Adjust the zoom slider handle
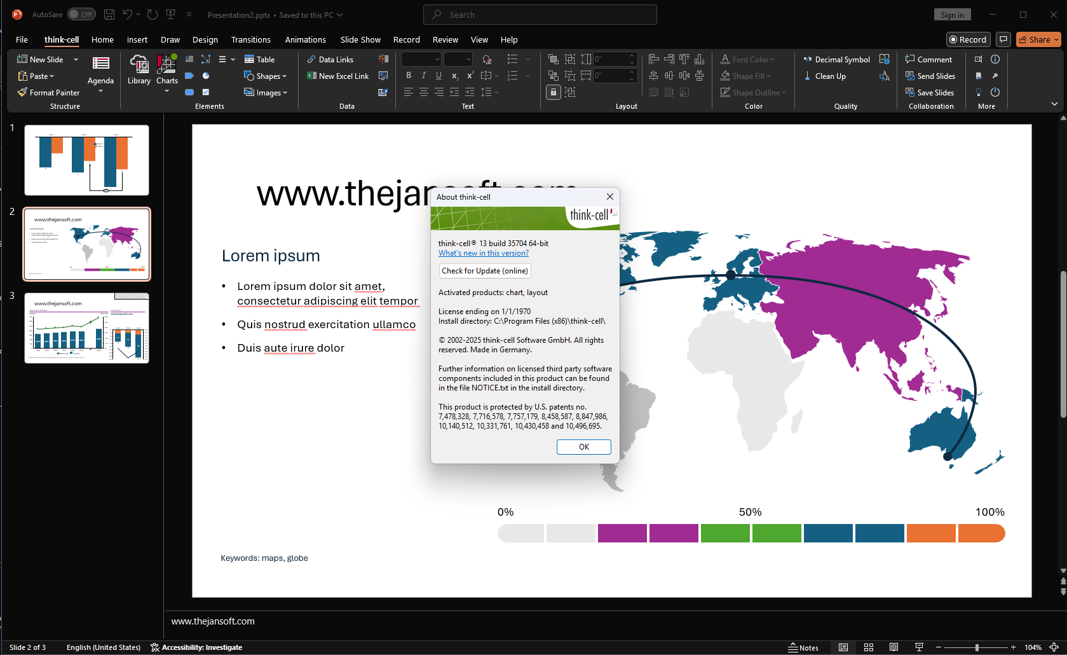 tap(977, 647)
